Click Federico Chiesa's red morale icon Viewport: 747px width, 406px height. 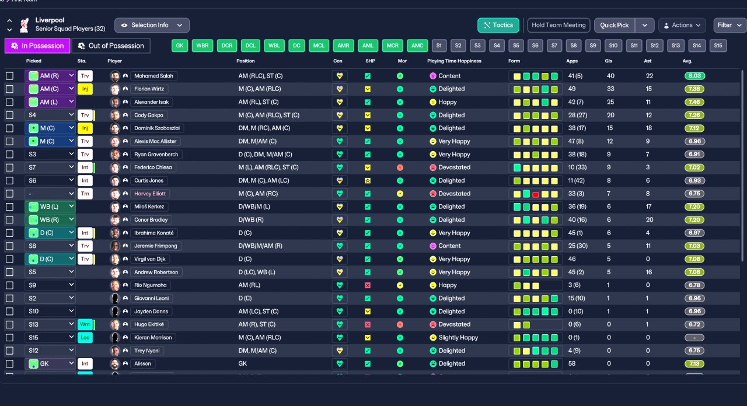[x=400, y=167]
